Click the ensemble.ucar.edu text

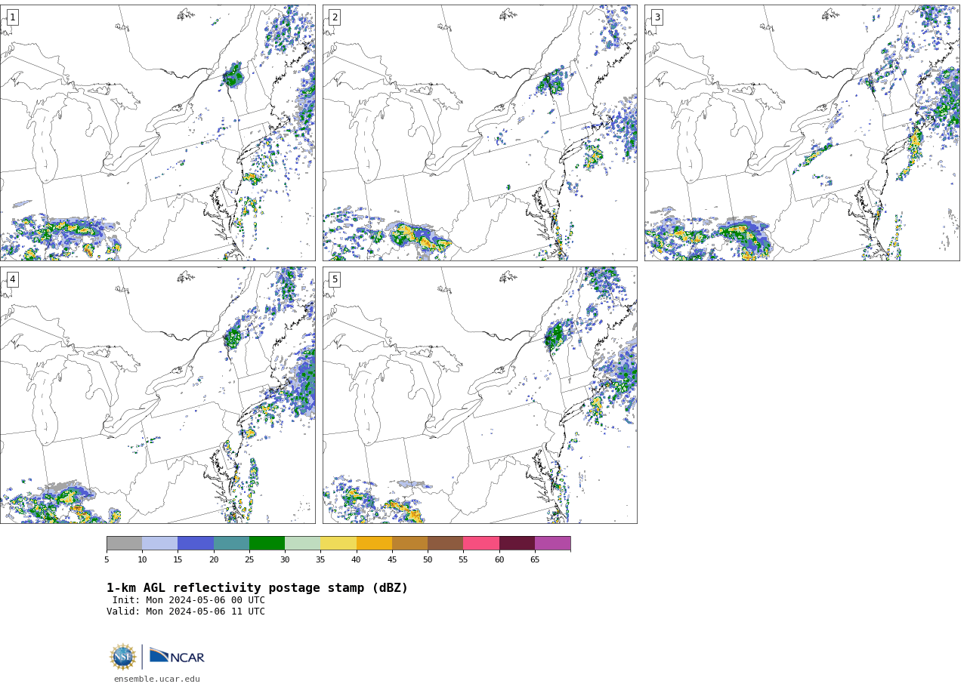[x=157, y=679]
